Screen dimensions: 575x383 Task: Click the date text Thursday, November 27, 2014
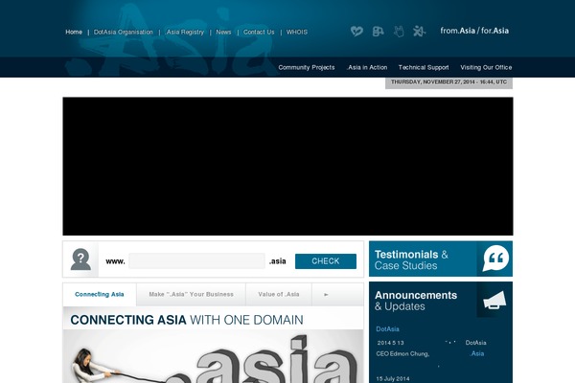click(x=448, y=82)
